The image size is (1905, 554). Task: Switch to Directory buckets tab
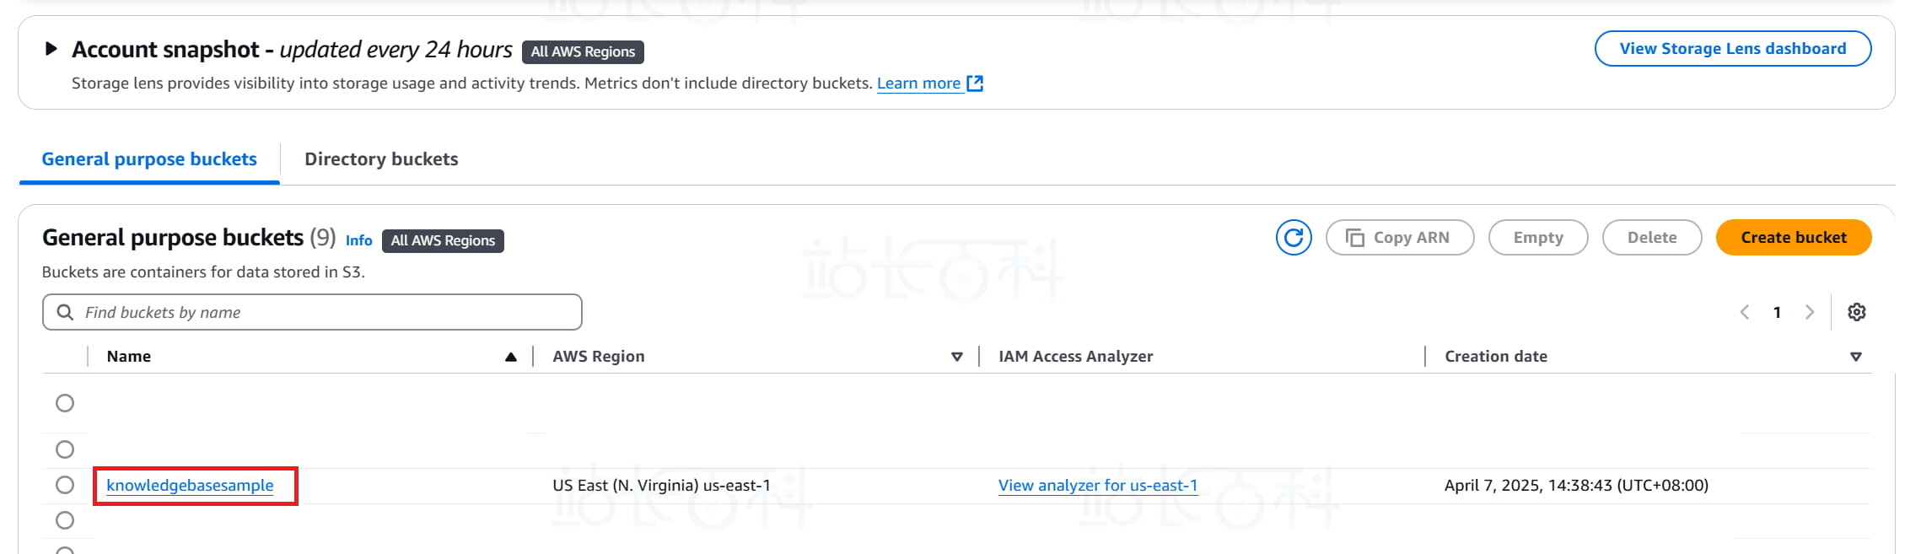coord(381,159)
